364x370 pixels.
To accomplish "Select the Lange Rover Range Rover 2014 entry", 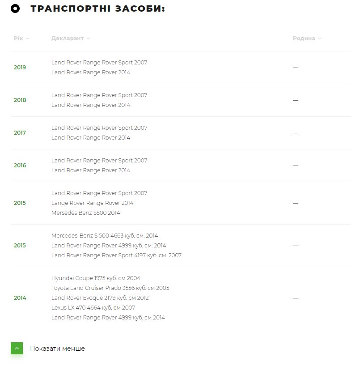I will [x=92, y=203].
